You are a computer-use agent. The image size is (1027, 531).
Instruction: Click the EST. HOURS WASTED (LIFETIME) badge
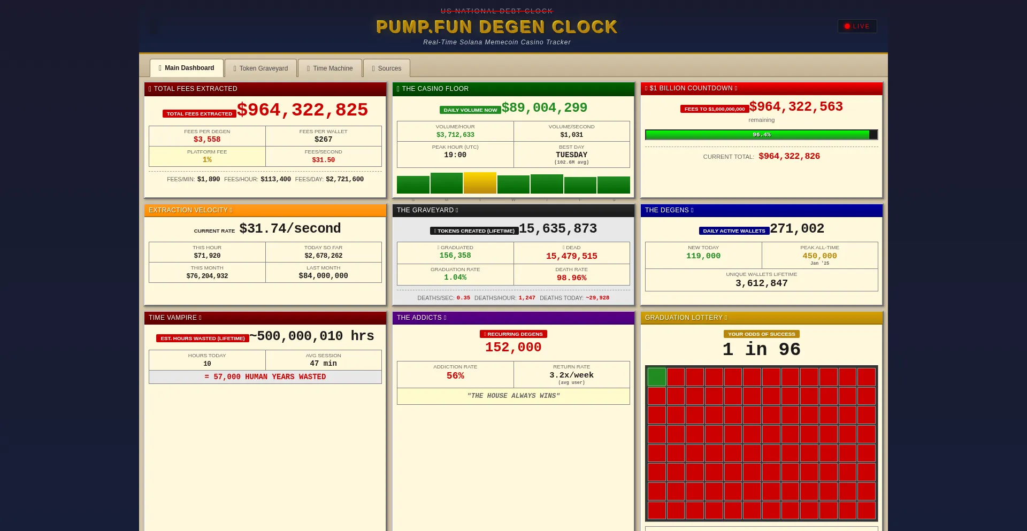click(x=203, y=338)
